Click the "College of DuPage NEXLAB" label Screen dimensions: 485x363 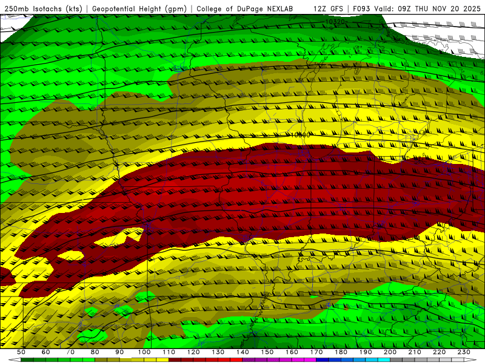[x=245, y=9]
